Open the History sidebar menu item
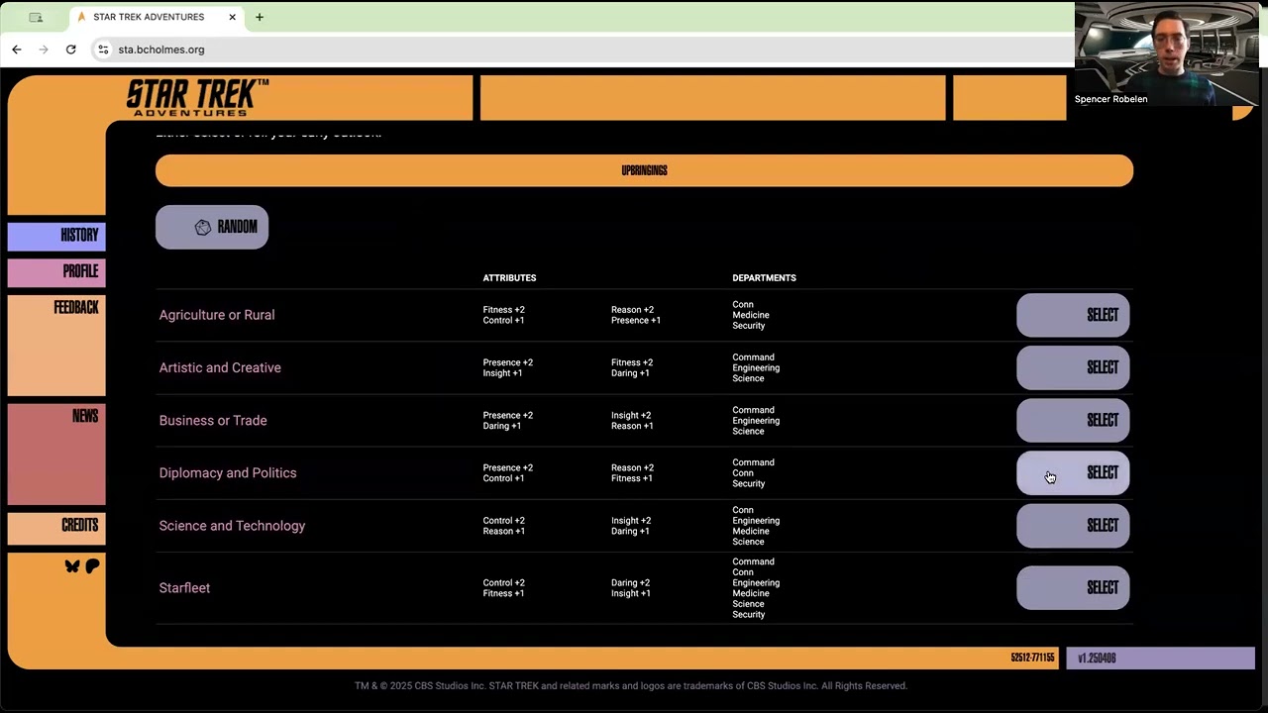The height and width of the screenshot is (713, 1268). tap(56, 236)
